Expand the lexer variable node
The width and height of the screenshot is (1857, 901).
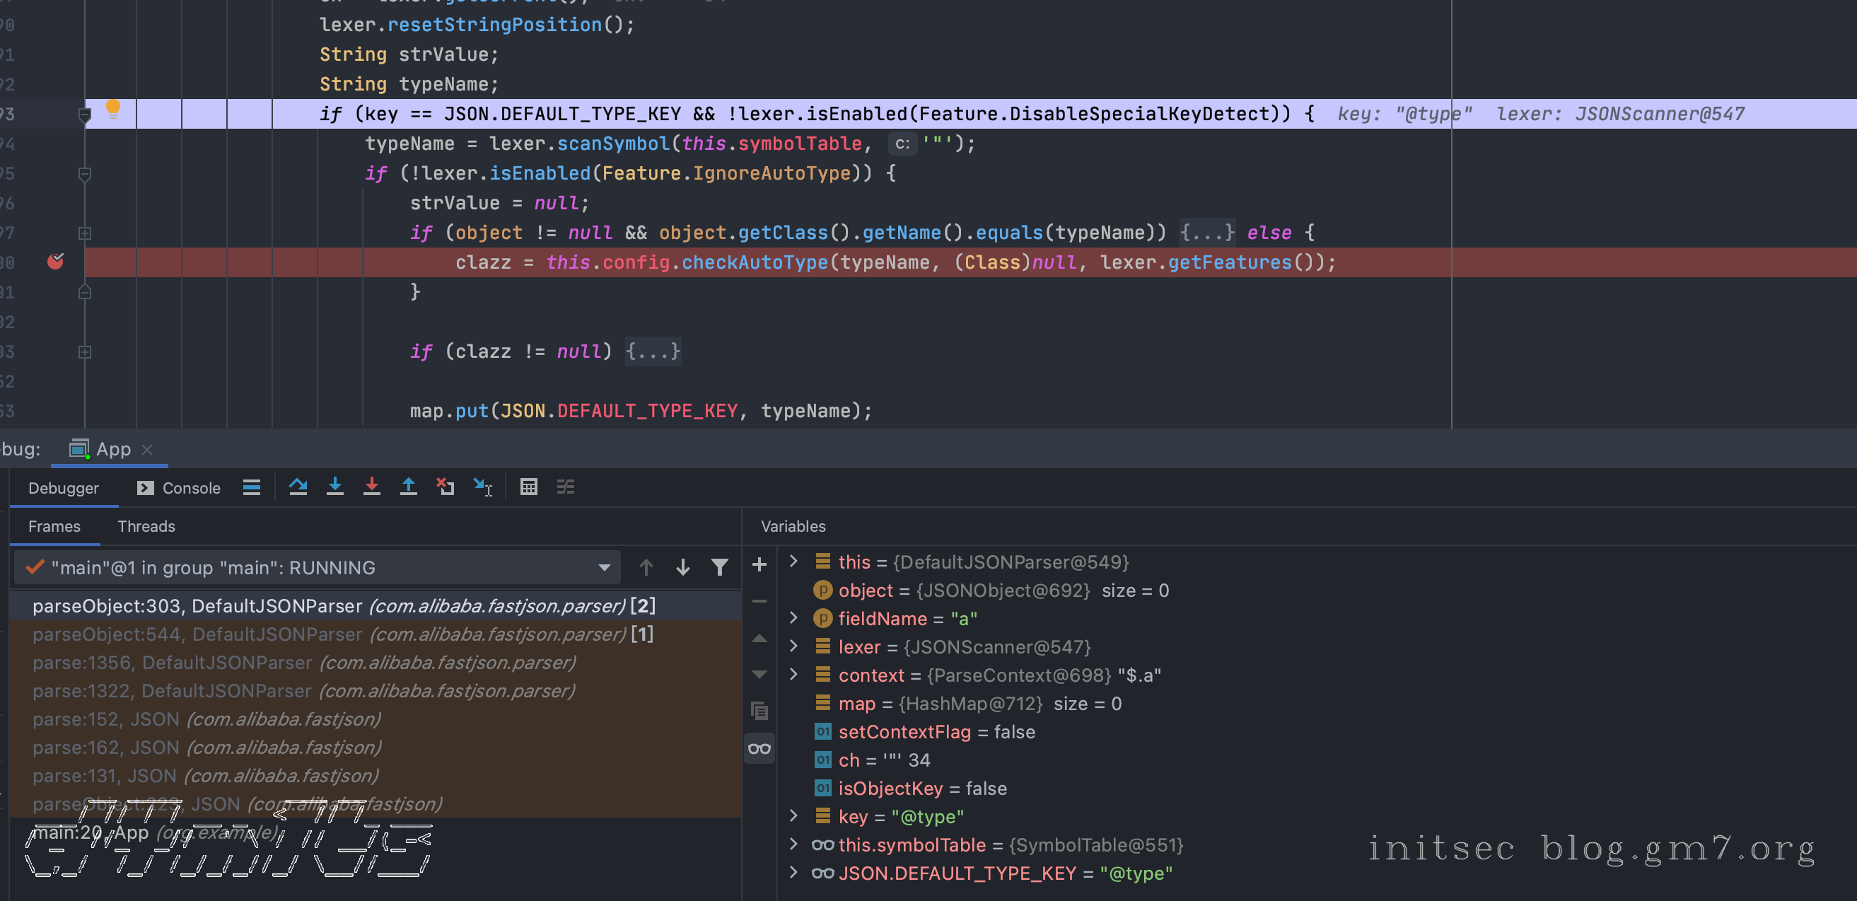793,646
